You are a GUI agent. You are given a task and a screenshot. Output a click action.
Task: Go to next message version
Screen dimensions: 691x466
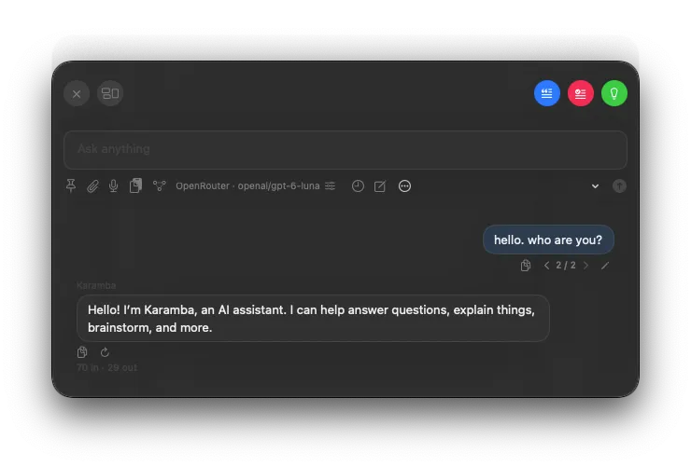586,266
